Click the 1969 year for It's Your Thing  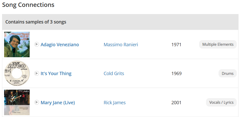[x=176, y=74]
